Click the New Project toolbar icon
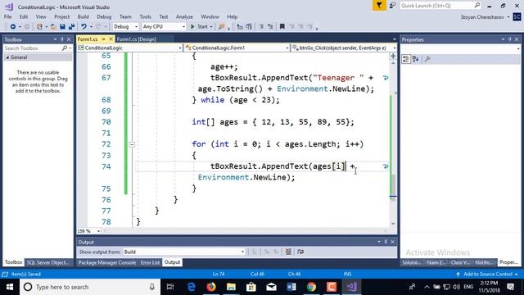 [x=39, y=26]
